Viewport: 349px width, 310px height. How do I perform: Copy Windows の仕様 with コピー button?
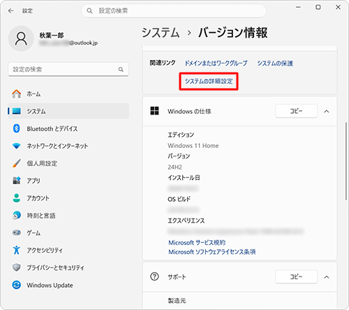296,111
